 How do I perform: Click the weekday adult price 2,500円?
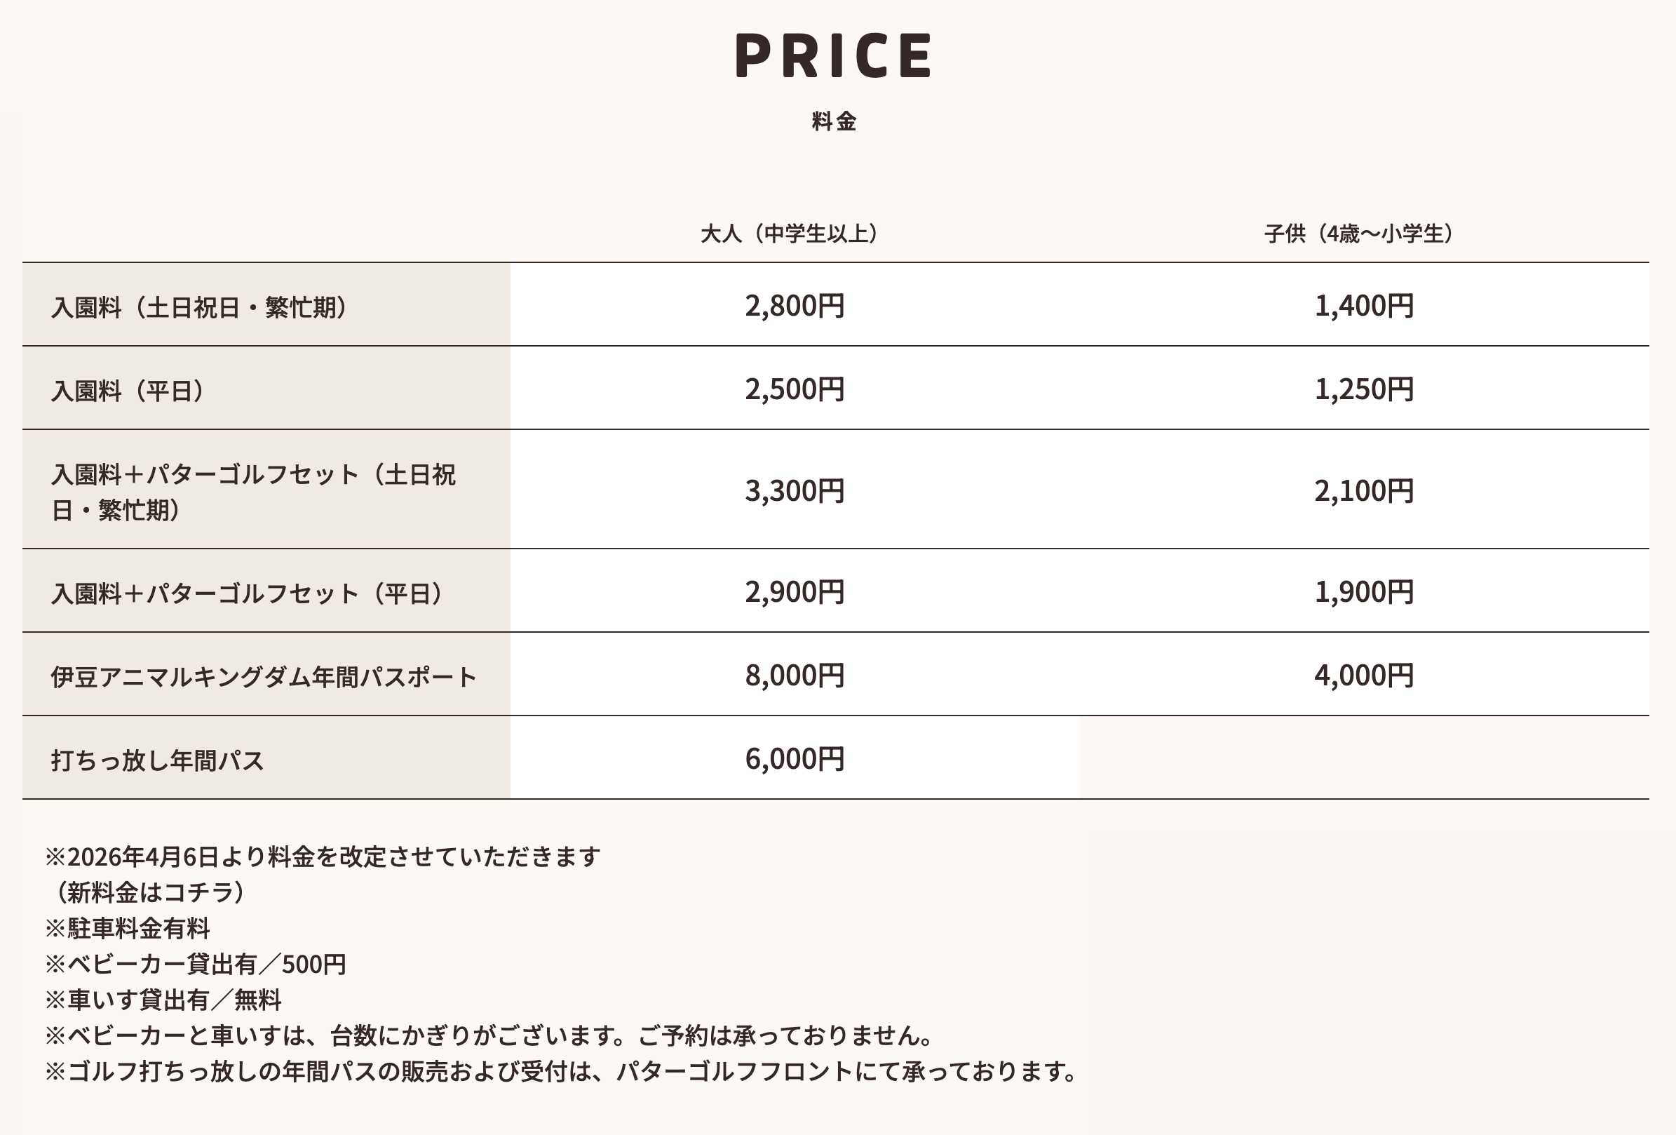click(x=794, y=389)
